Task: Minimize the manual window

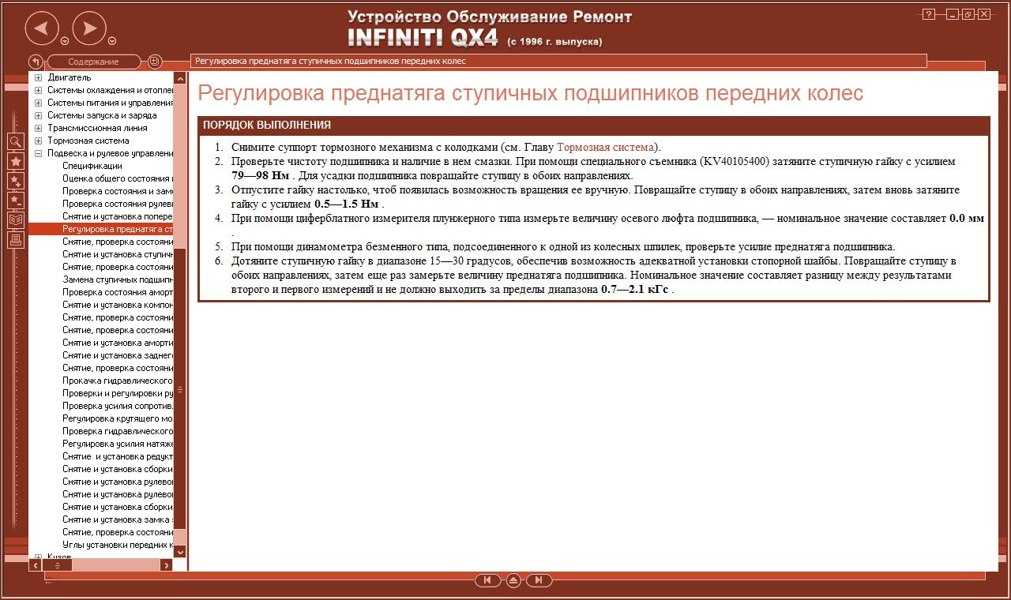Action: click(953, 14)
